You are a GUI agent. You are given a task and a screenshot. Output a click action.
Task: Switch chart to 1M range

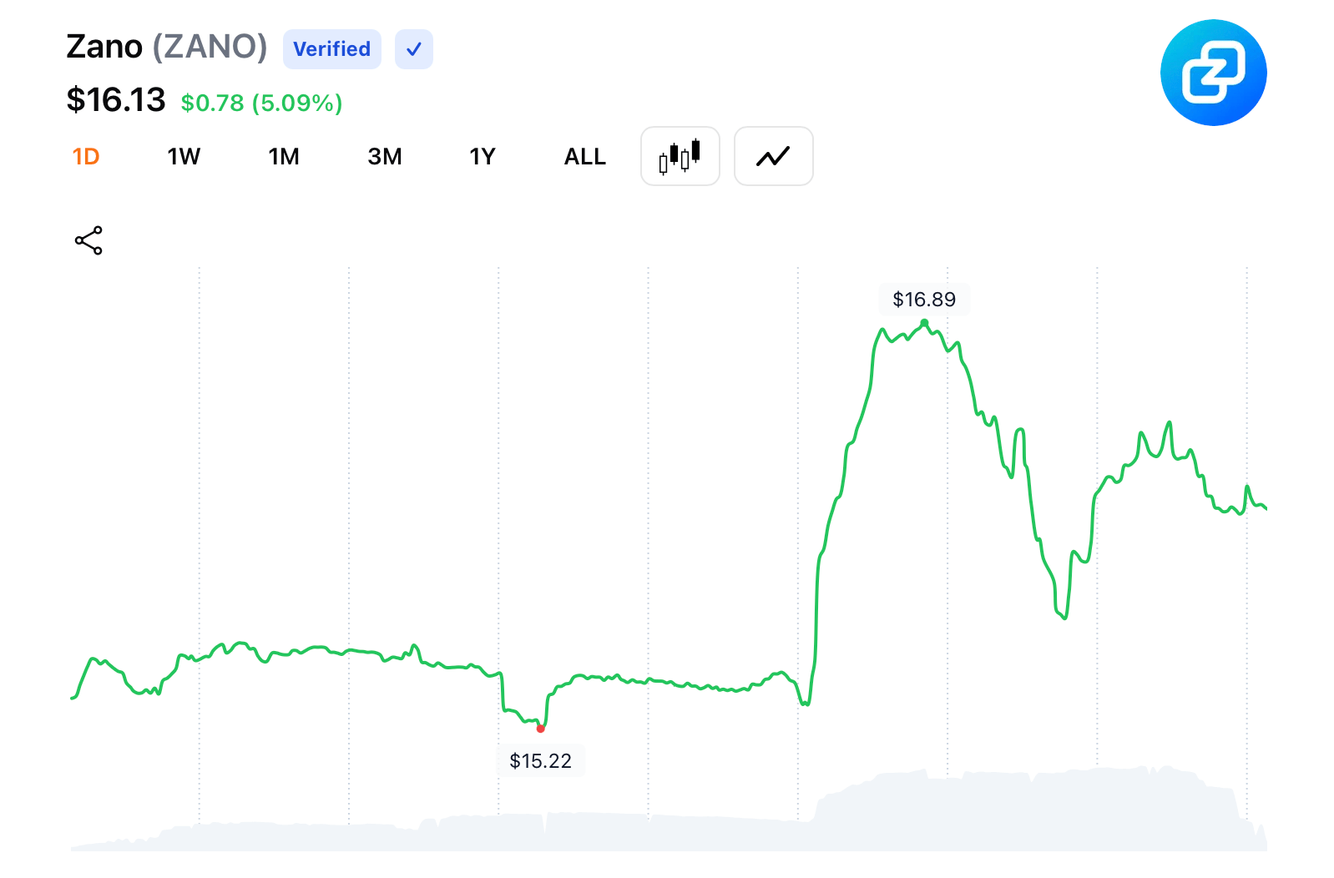click(284, 157)
